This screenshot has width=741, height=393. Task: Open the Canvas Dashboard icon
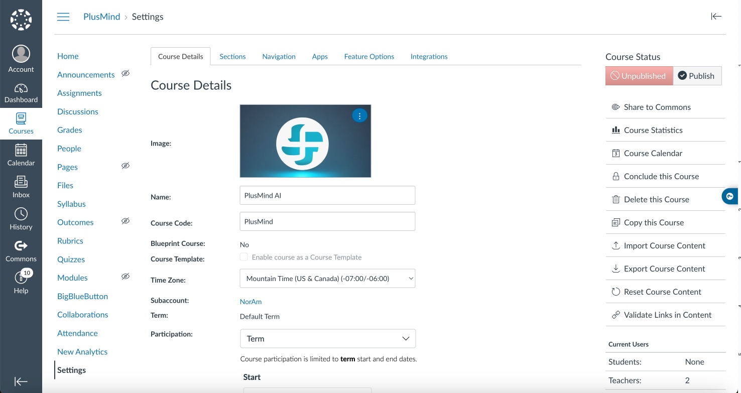click(x=21, y=93)
